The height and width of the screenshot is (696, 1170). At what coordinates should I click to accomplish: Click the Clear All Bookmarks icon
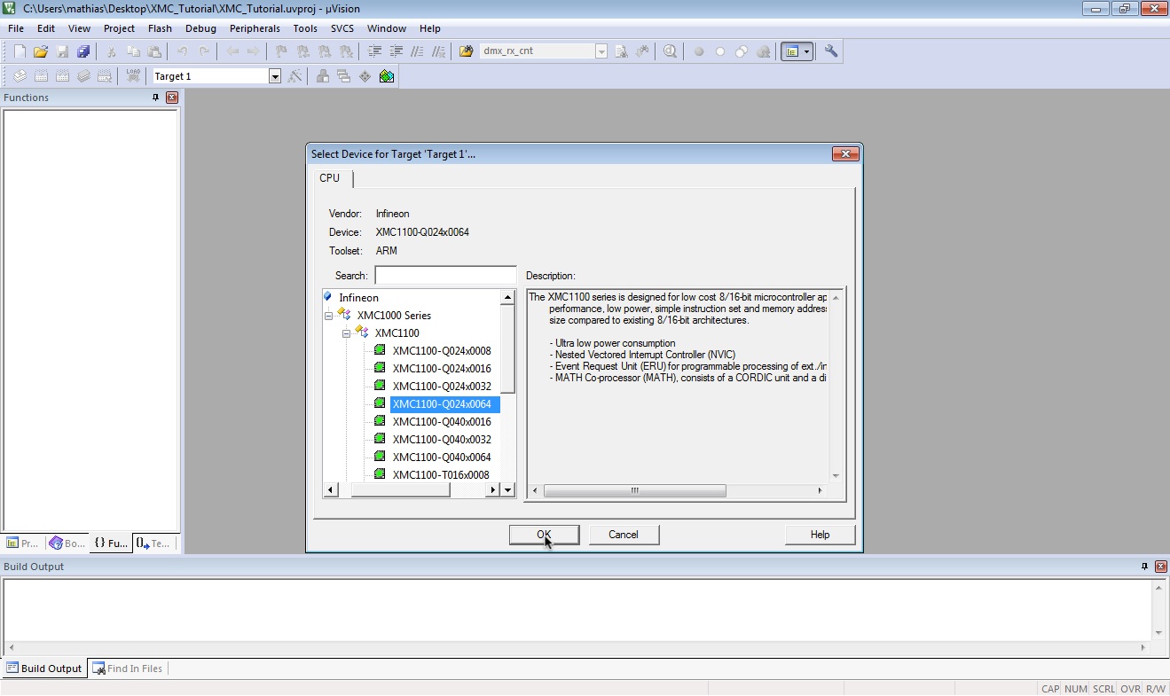tap(346, 51)
